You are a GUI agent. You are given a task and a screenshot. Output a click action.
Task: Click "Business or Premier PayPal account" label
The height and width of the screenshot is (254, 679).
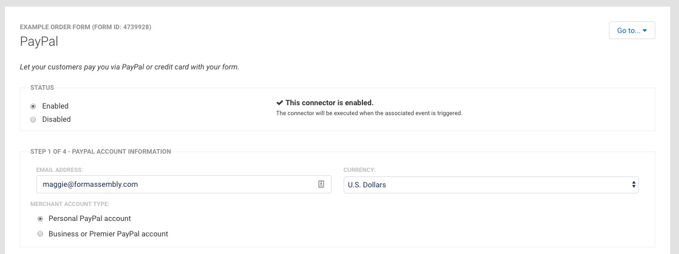tap(108, 234)
